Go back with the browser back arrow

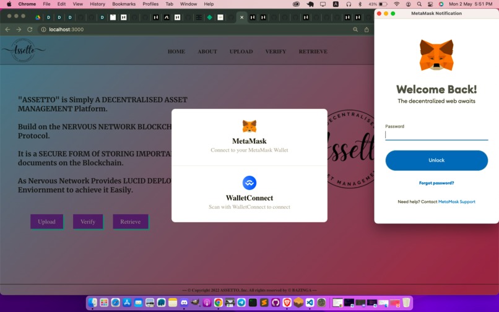tap(7, 29)
